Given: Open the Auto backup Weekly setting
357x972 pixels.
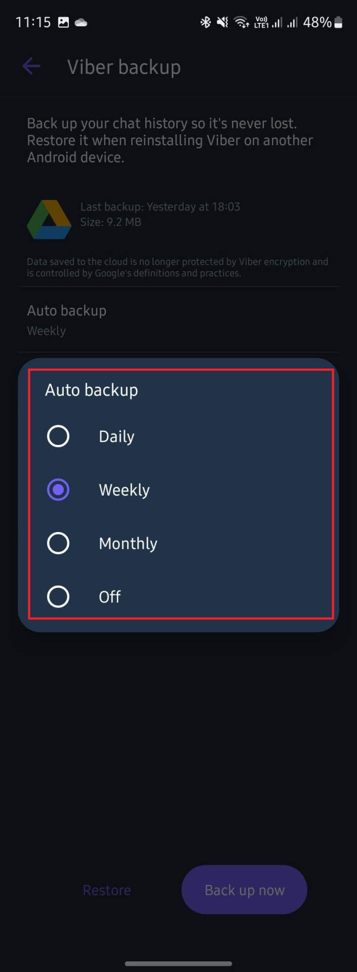Looking at the screenshot, I should coord(67,319).
